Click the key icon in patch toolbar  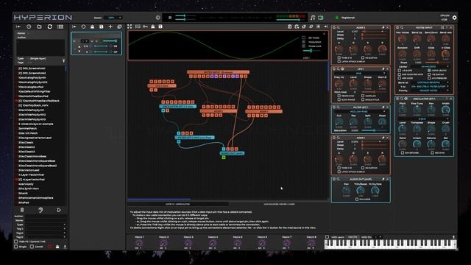pos(146,26)
